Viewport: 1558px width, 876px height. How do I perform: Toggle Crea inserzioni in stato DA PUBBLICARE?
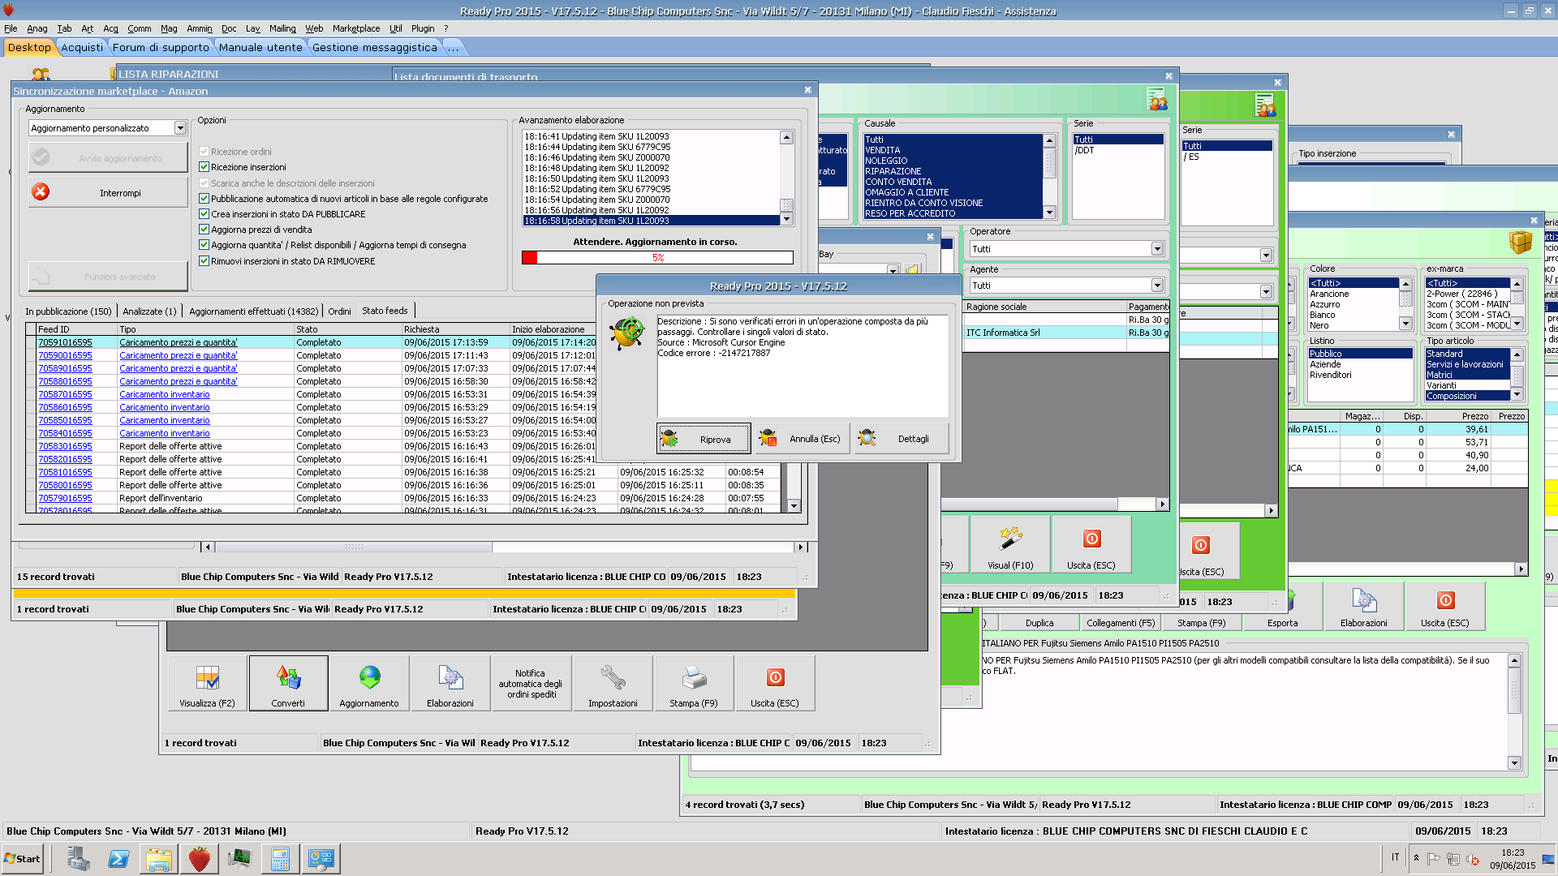coord(204,214)
